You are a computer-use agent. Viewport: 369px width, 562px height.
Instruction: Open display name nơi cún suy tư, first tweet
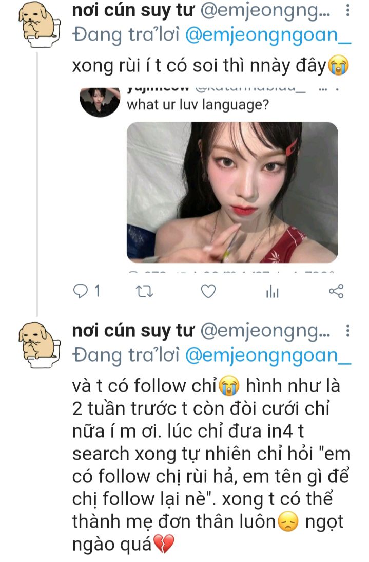(x=133, y=11)
